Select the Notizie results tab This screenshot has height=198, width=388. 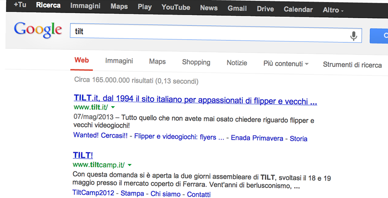pos(237,63)
